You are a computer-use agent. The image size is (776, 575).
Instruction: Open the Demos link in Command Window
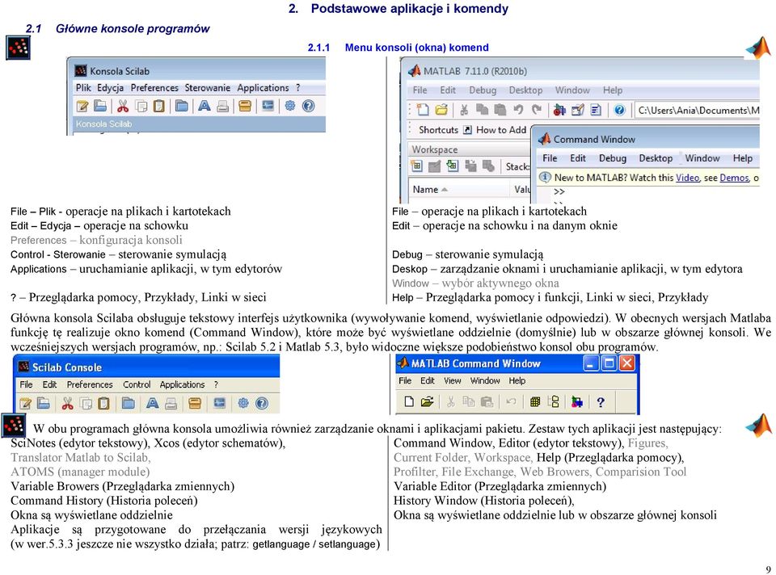734,178
